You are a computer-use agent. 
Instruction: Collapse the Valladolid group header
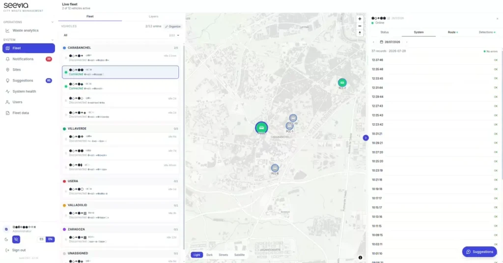coord(120,205)
